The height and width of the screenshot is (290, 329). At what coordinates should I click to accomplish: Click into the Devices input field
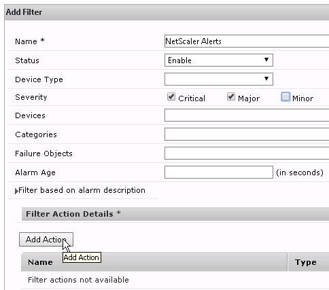point(247,115)
